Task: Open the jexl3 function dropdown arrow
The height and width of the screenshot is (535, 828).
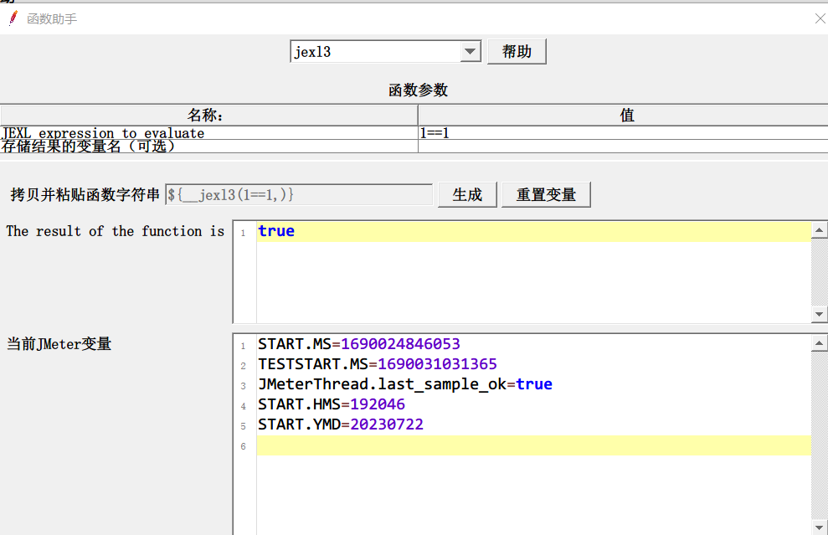Action: (470, 52)
